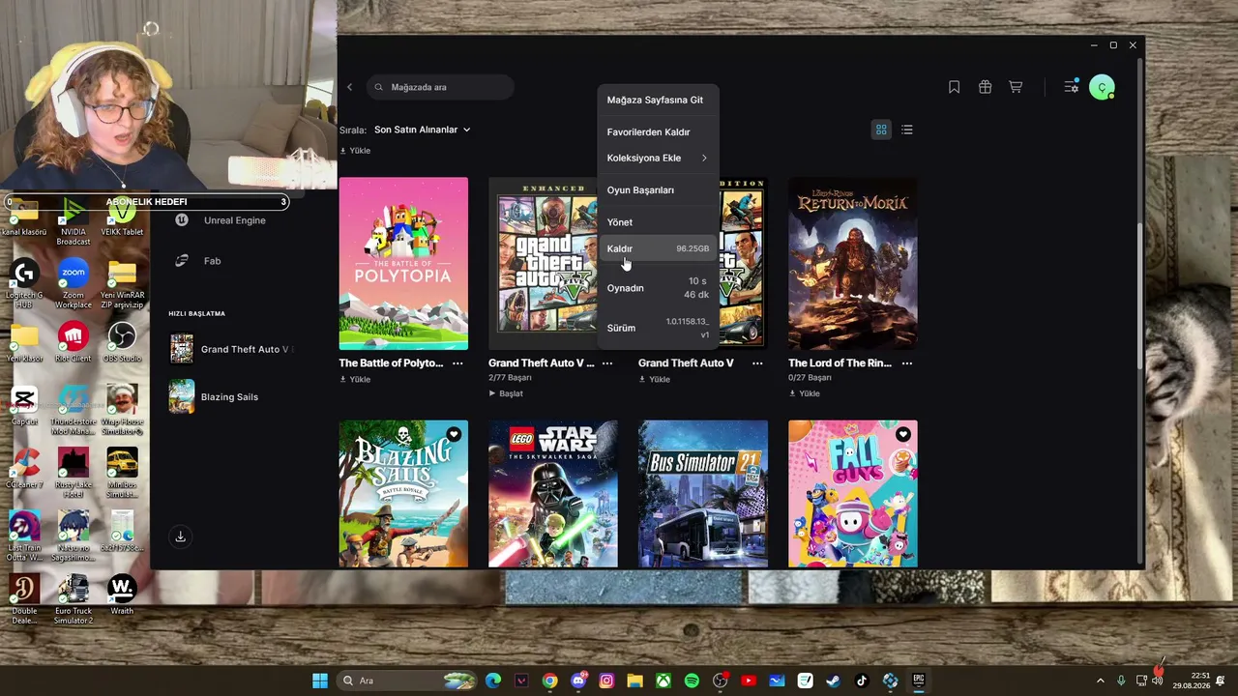Screen dimensions: 1238x696
Task: Open Discord from the taskbar
Action: tap(578, 681)
